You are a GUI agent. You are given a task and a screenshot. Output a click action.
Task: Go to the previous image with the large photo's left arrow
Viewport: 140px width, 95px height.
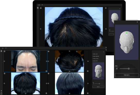coord(41,29)
